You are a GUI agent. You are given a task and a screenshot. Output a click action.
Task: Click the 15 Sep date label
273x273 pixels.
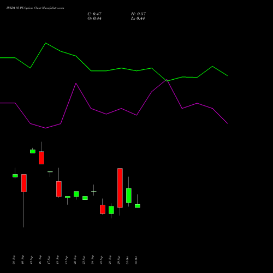pyautogui.click(x=32, y=260)
